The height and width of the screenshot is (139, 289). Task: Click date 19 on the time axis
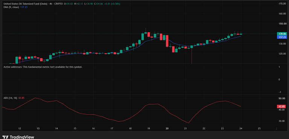[x=149, y=128]
